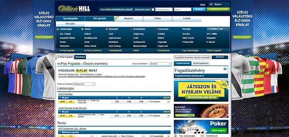
Task: Open the betslip help question mark icon
Action: 225,69
